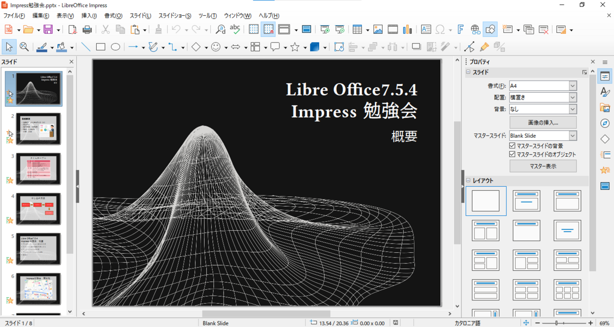The height and width of the screenshot is (327, 614).
Task: Click 画像の挿入... button
Action: (x=543, y=122)
